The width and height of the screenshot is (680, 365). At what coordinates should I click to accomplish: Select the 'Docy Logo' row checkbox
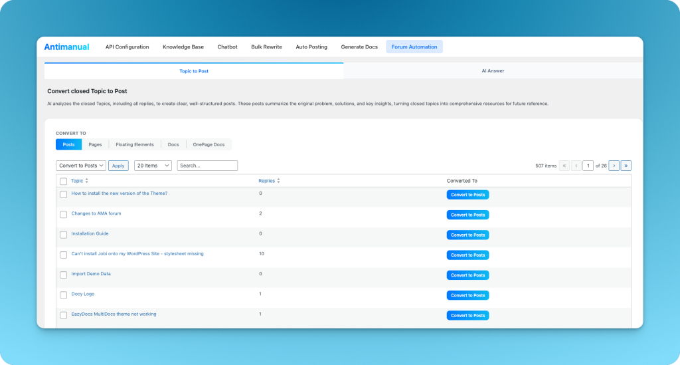pos(64,295)
